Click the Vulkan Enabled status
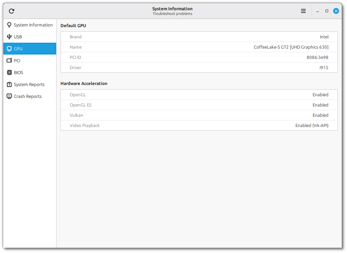The image size is (347, 253). click(320, 115)
